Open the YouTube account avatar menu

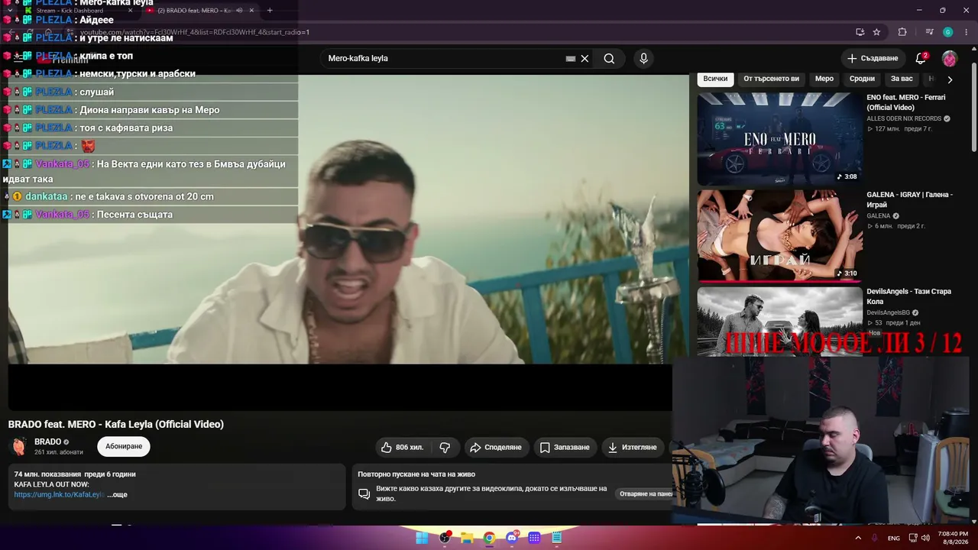(949, 59)
